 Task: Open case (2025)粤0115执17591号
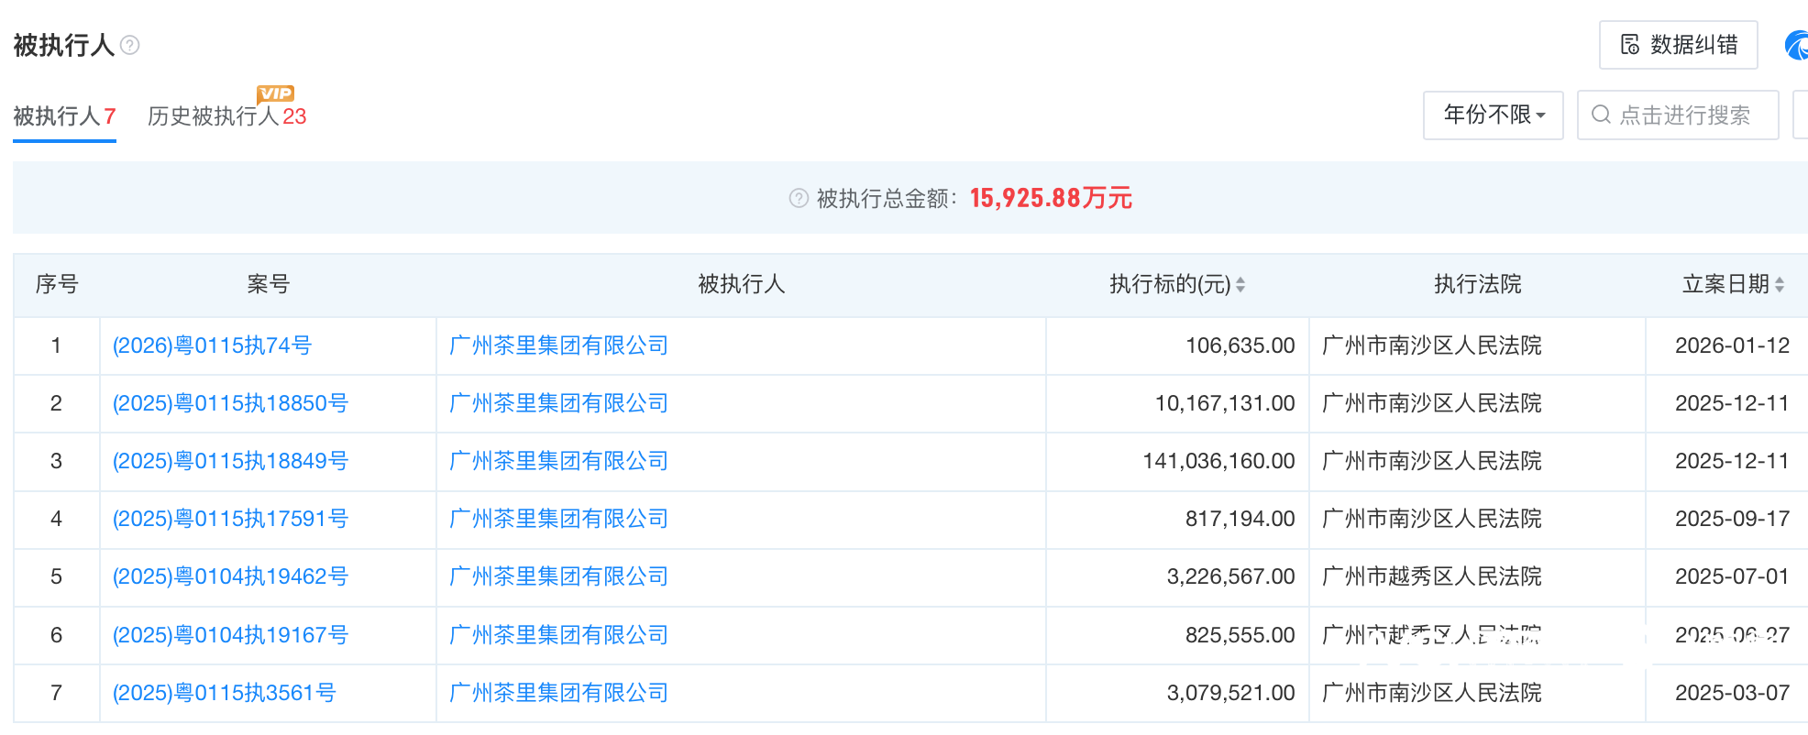(230, 519)
